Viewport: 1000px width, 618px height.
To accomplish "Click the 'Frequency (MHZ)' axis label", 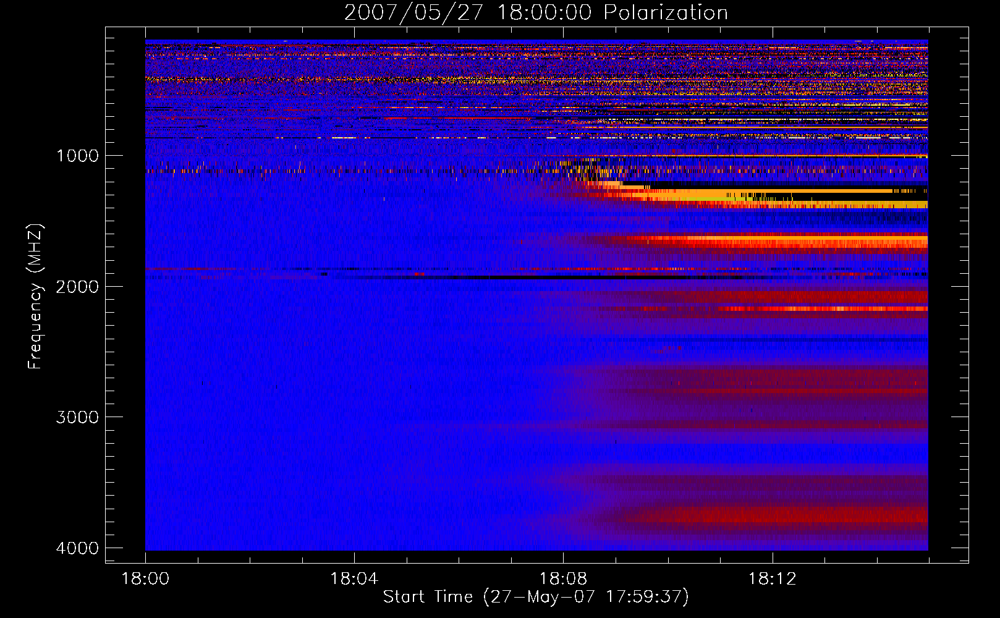I will tap(35, 297).
